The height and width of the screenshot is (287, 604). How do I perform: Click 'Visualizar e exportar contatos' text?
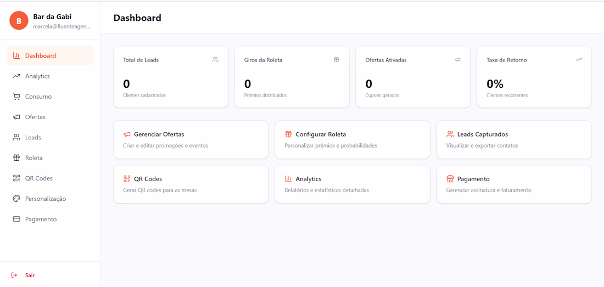click(482, 145)
